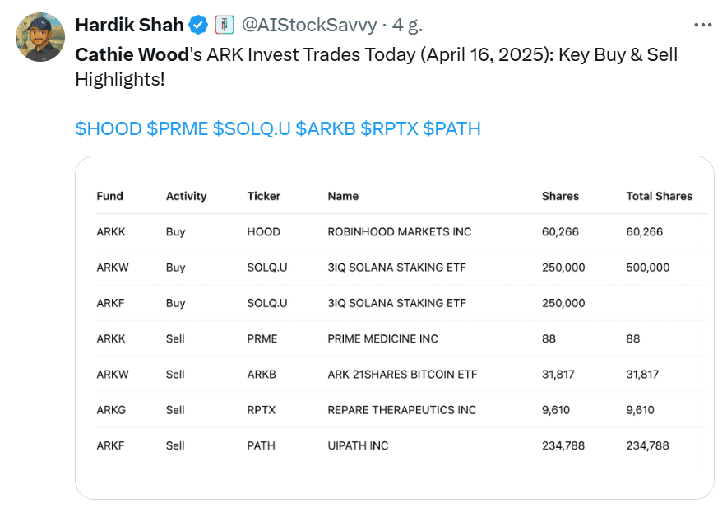Screen dimensions: 727x508
Task: Click the UIPATH INC row
Action: [x=402, y=445]
